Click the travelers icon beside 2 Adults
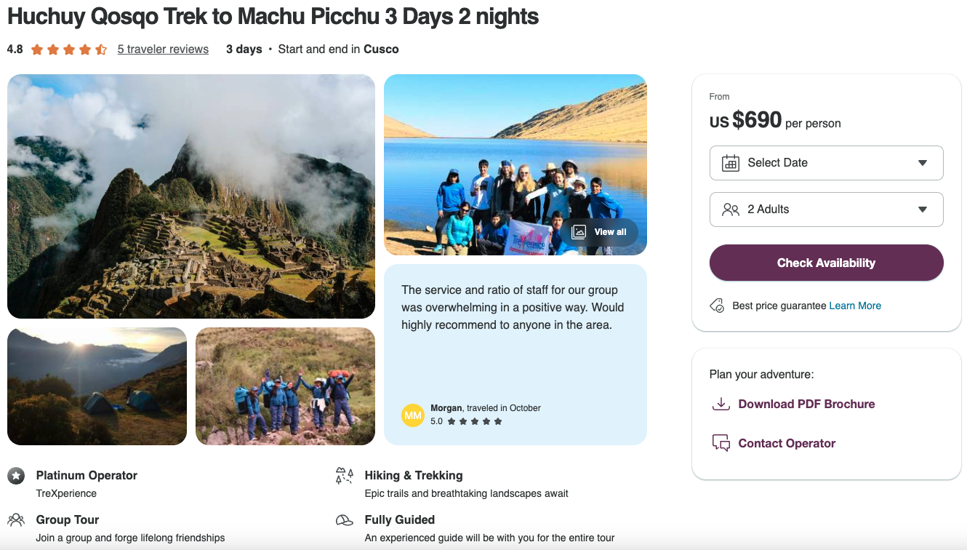This screenshot has width=967, height=550. tap(730, 210)
